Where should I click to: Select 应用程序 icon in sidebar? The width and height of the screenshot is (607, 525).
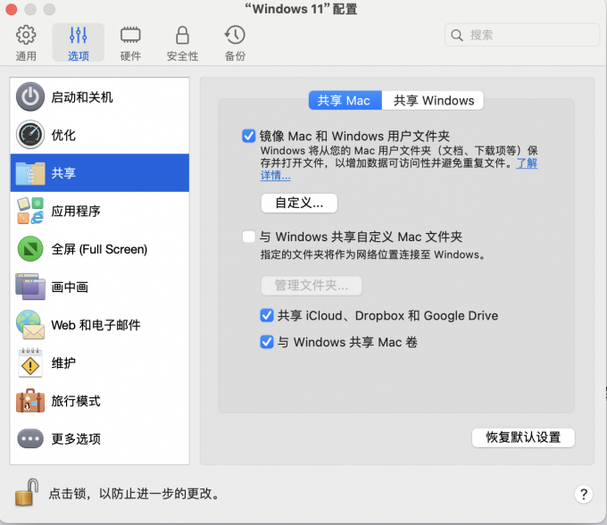[x=30, y=212]
